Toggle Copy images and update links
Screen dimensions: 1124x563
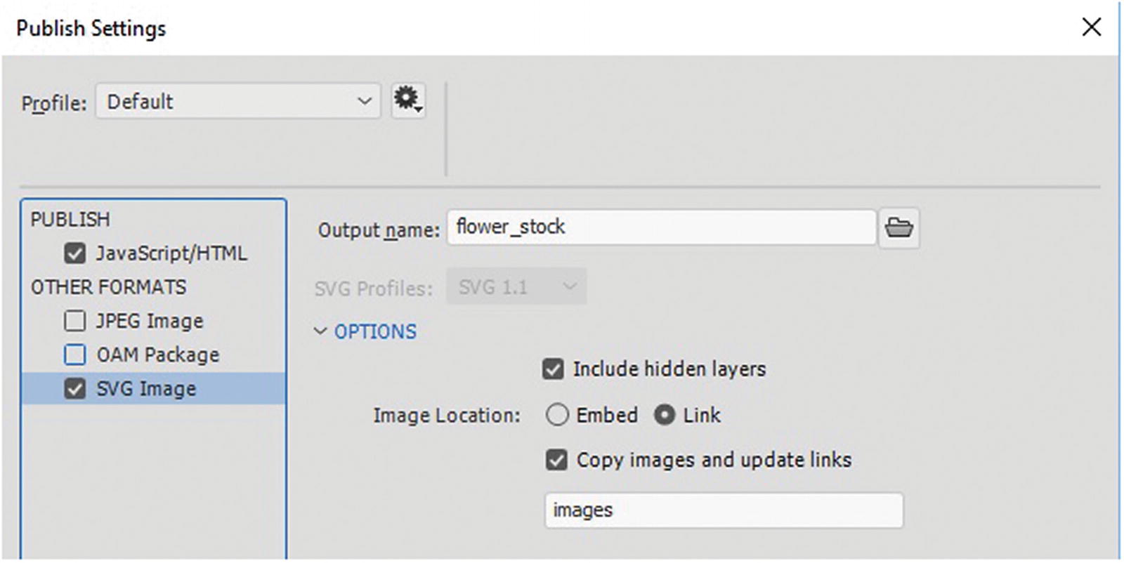[x=556, y=460]
